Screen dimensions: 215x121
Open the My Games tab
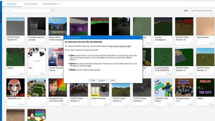(12, 4)
